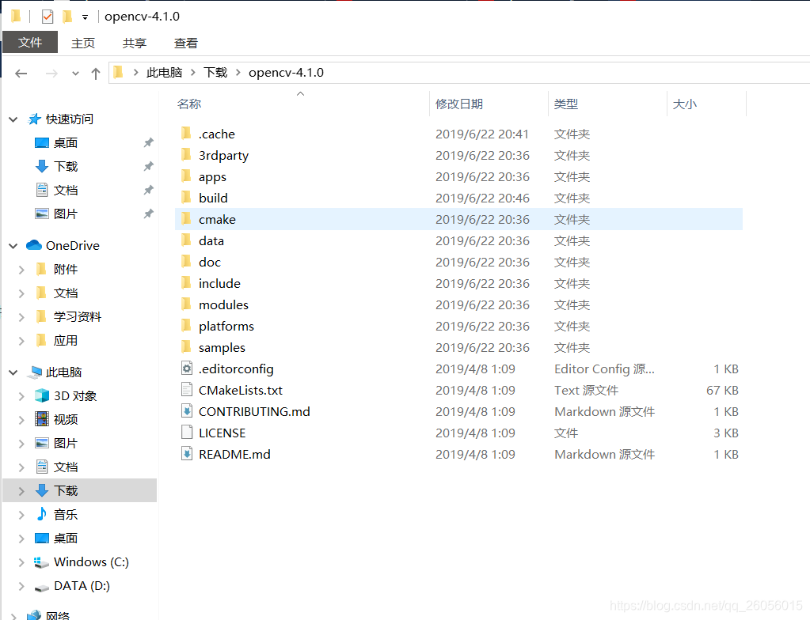This screenshot has width=810, height=620.
Task: Expand the 音乐 tree node
Action: [x=21, y=515]
